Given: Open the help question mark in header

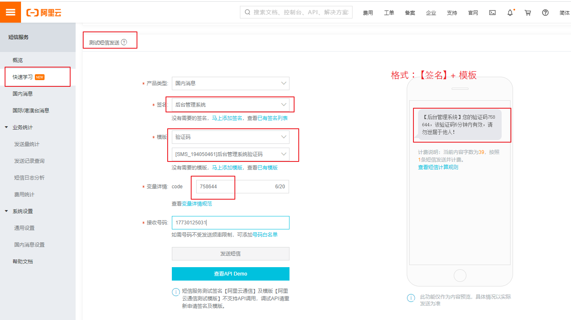Looking at the screenshot, I should (x=545, y=13).
